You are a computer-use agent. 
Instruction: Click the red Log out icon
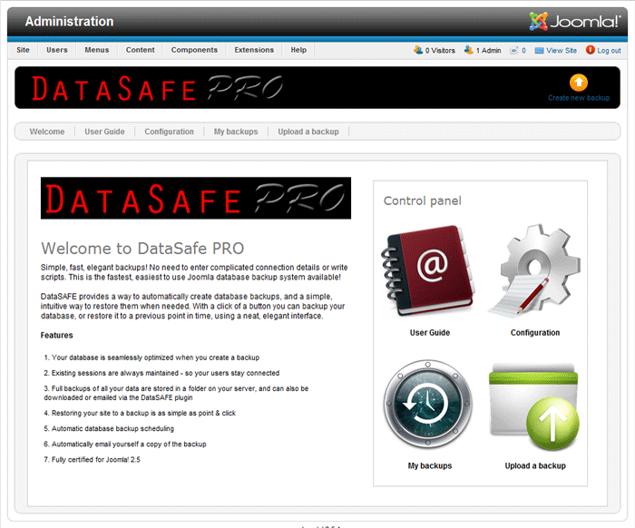tap(590, 50)
